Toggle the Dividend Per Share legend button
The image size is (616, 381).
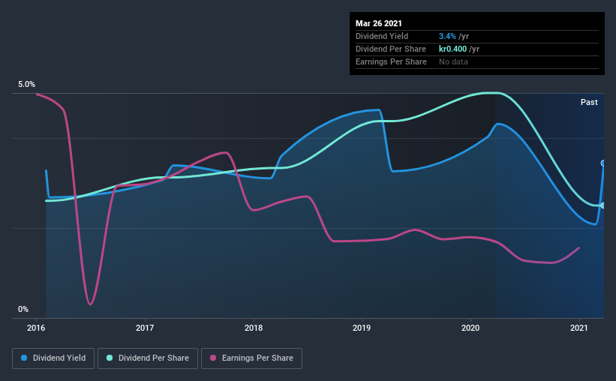pos(148,358)
